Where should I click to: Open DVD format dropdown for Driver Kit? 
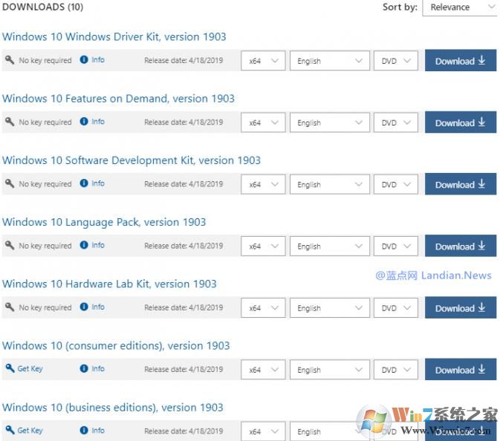pyautogui.click(x=396, y=61)
